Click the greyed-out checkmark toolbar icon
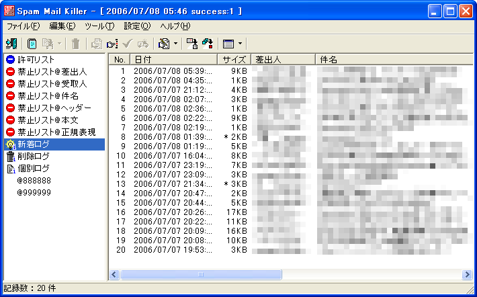 coord(128,44)
